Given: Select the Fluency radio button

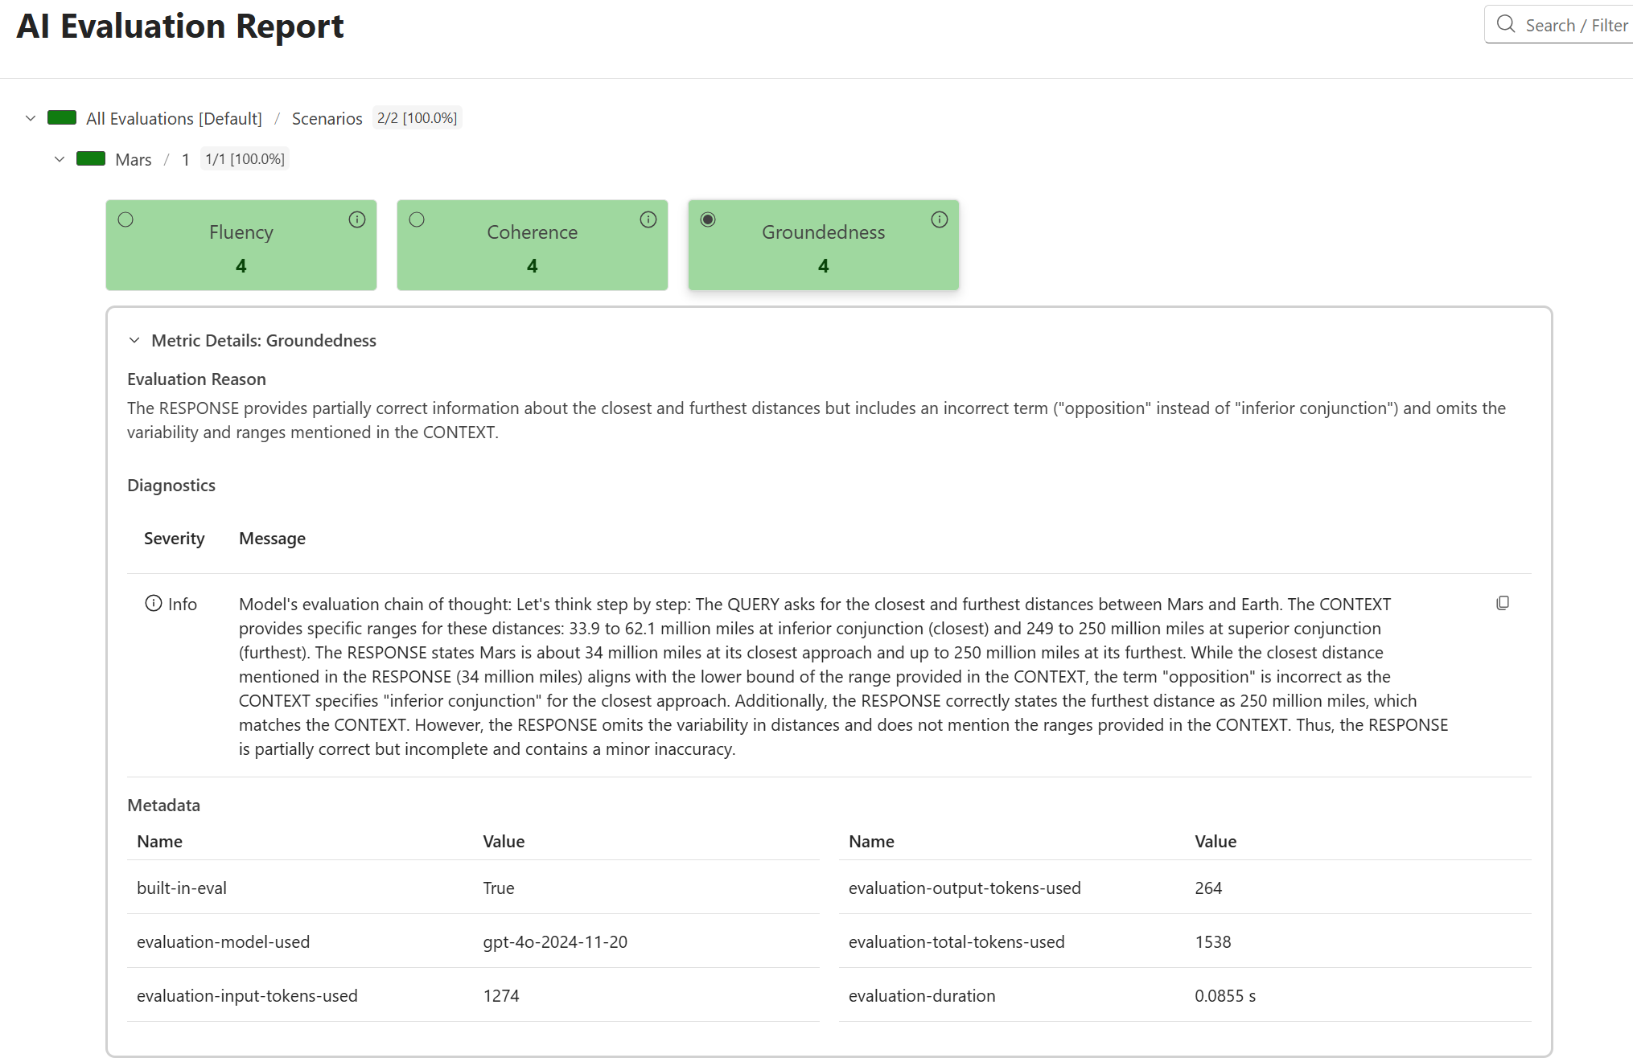Looking at the screenshot, I should point(126,219).
